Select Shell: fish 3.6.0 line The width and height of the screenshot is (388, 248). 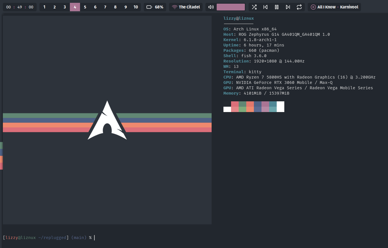[x=245, y=56]
